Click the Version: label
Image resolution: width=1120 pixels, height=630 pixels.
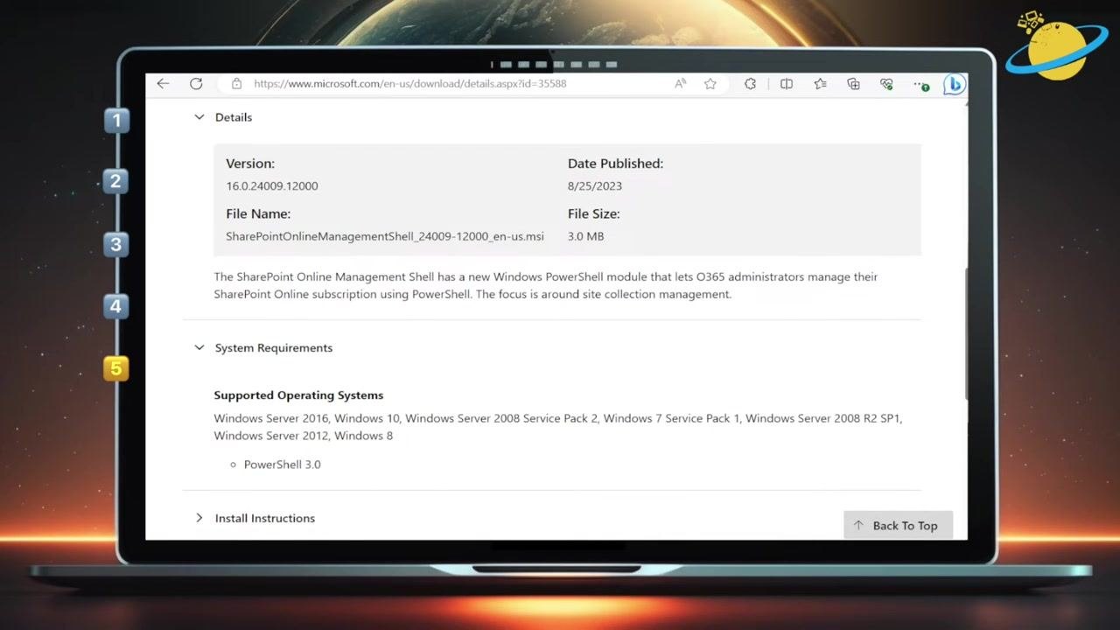click(x=250, y=164)
